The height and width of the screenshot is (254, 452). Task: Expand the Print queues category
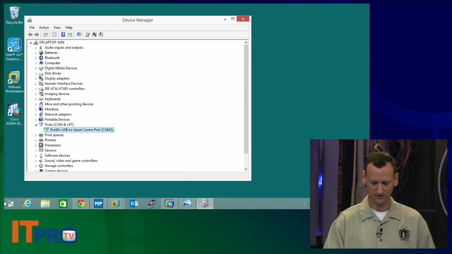[36, 135]
